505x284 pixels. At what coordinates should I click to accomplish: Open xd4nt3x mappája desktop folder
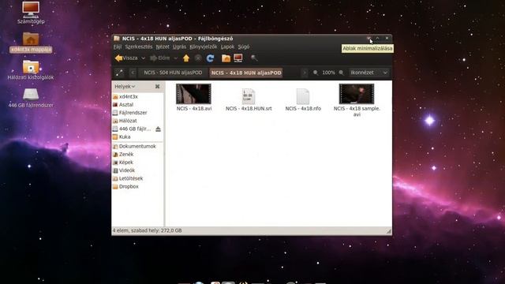coord(31,42)
